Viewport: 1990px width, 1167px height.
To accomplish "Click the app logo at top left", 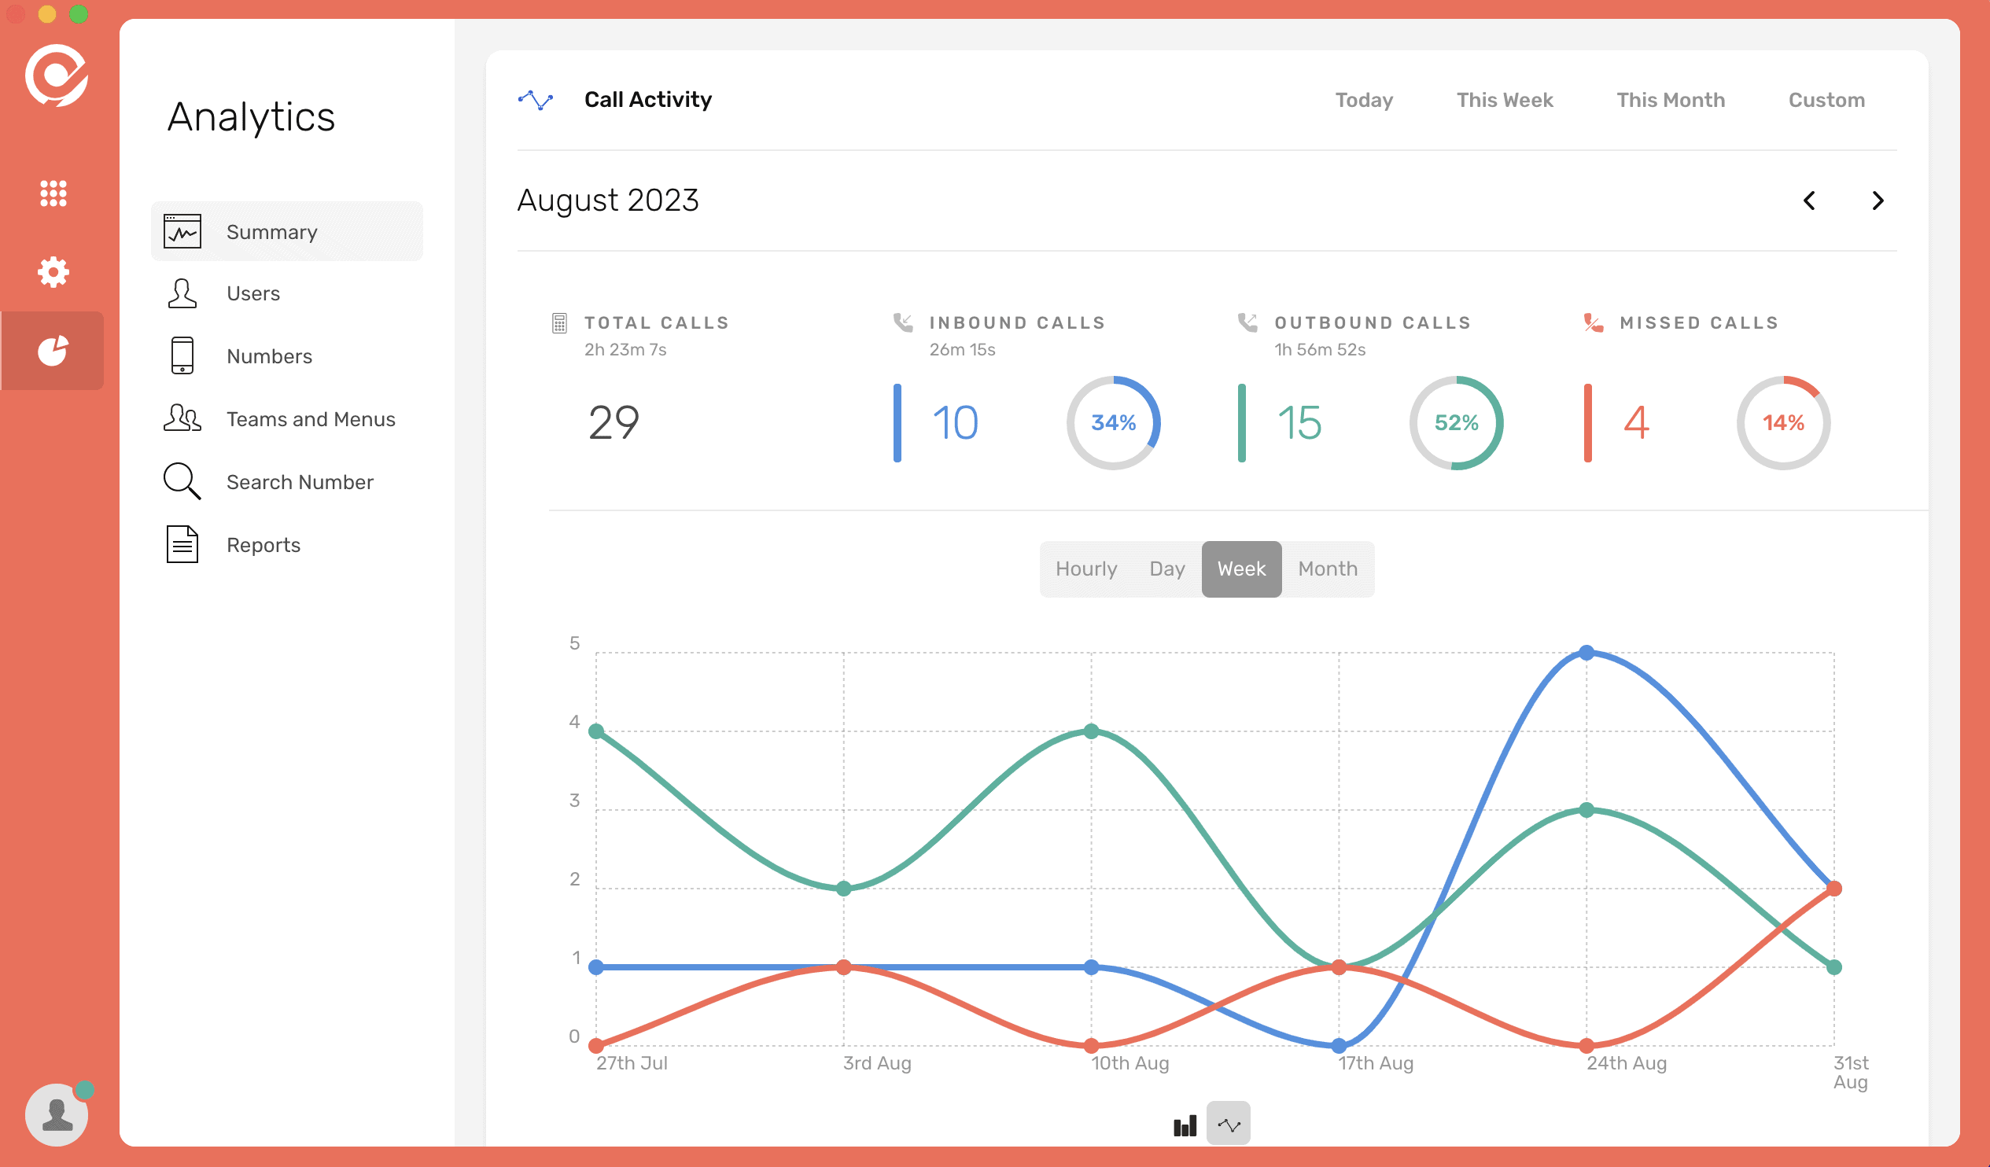I will coord(56,75).
